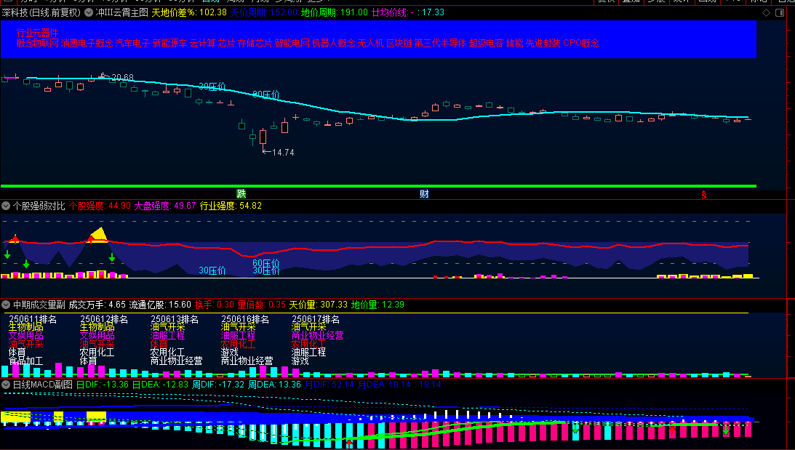Click the 冲III云霄主图 indicator name
The height and width of the screenshot is (450, 795).
(x=121, y=12)
